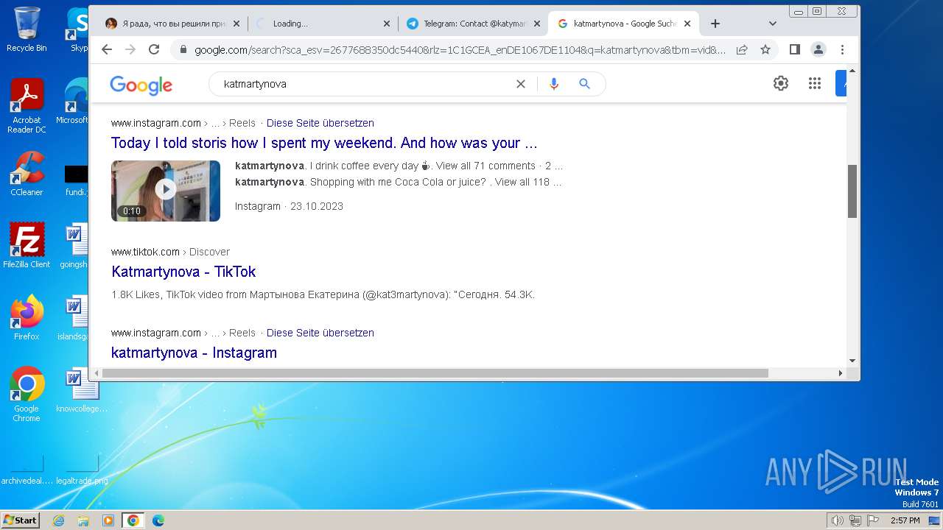The image size is (943, 530).
Task: Switch to the Russian-titled first tab
Action: coord(172,24)
